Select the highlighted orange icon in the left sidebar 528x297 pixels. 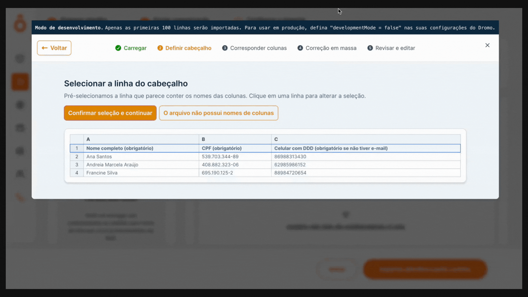click(x=20, y=81)
